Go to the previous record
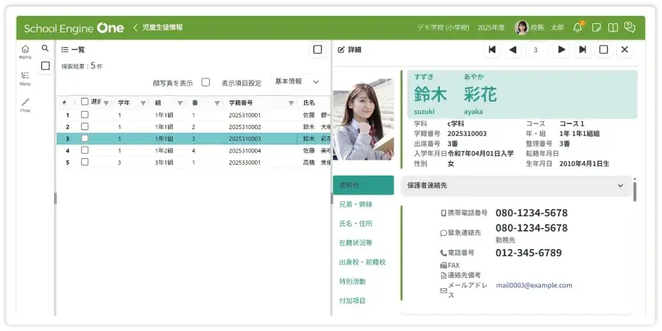Viewport: 662px width, 331px height. pyautogui.click(x=513, y=50)
